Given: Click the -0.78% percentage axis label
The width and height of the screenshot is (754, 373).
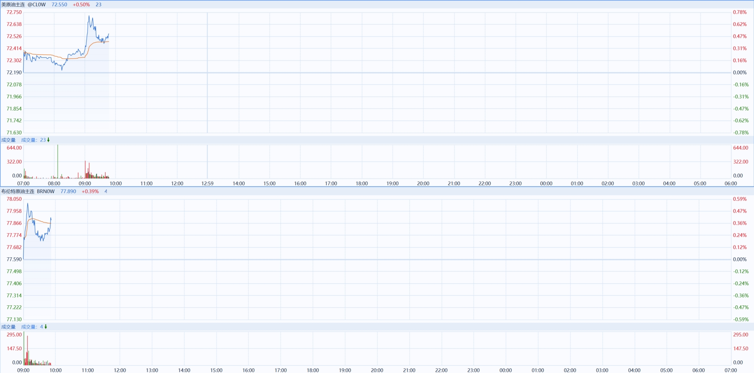Looking at the screenshot, I should tap(741, 133).
